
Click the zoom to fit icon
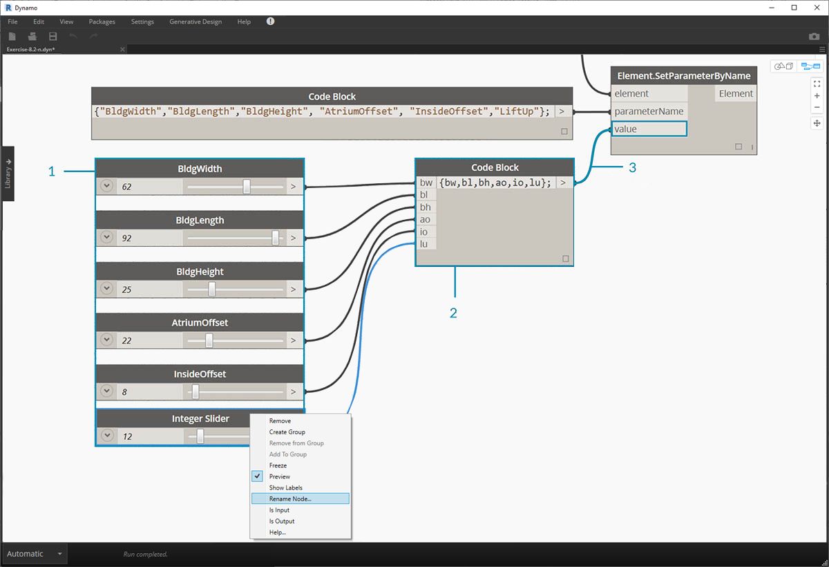pos(817,84)
